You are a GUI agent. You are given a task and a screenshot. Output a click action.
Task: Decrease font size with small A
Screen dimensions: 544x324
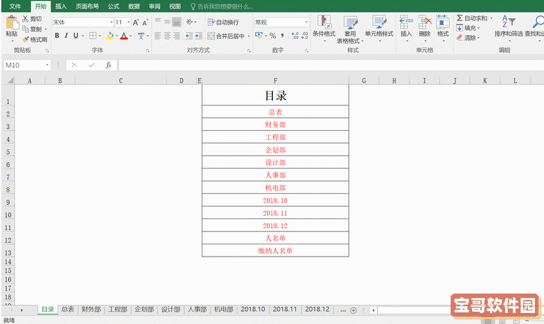[x=145, y=23]
